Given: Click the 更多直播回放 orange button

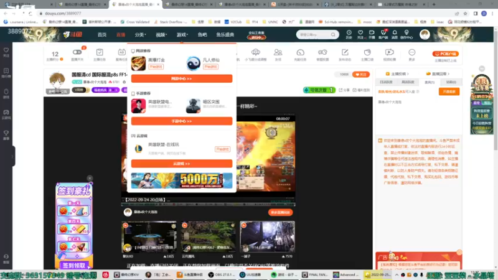Looking at the screenshot, I should point(280,212).
